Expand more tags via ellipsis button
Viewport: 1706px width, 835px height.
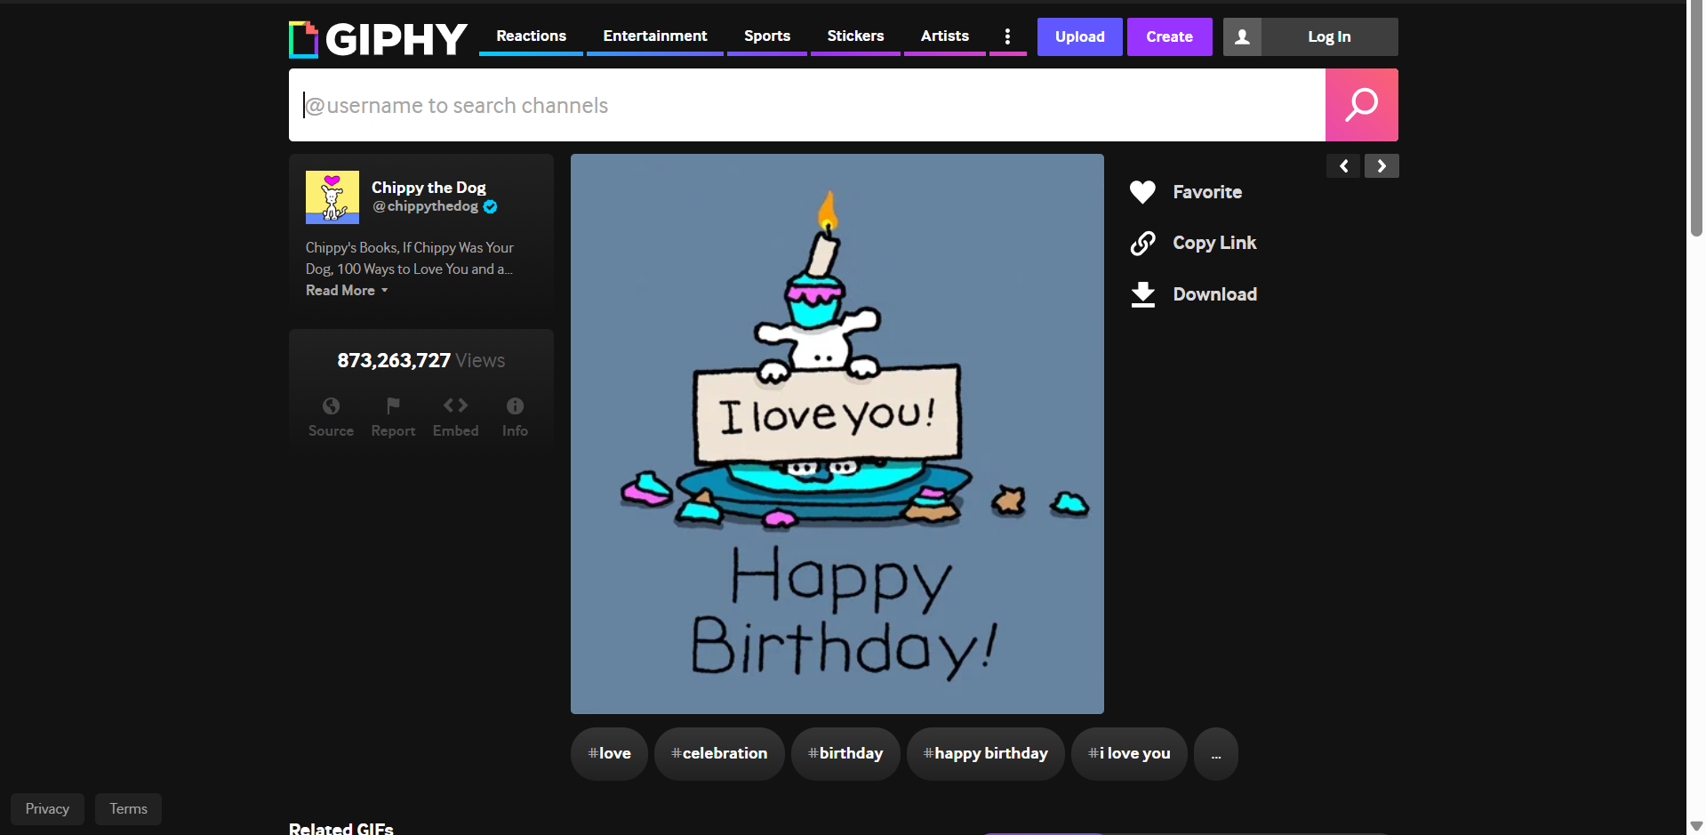point(1215,753)
